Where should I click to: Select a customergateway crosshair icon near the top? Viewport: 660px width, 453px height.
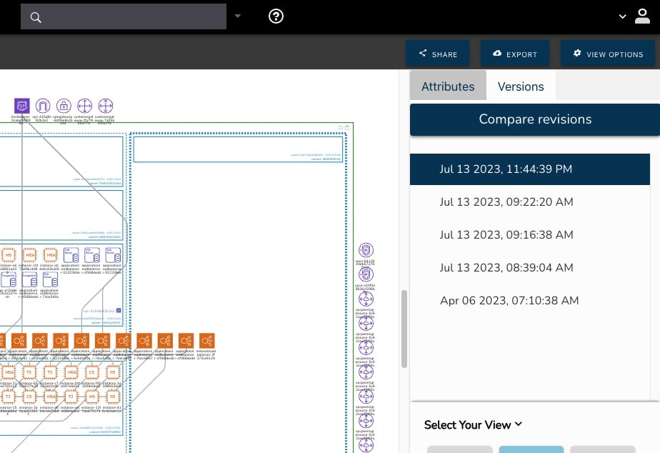click(x=84, y=106)
